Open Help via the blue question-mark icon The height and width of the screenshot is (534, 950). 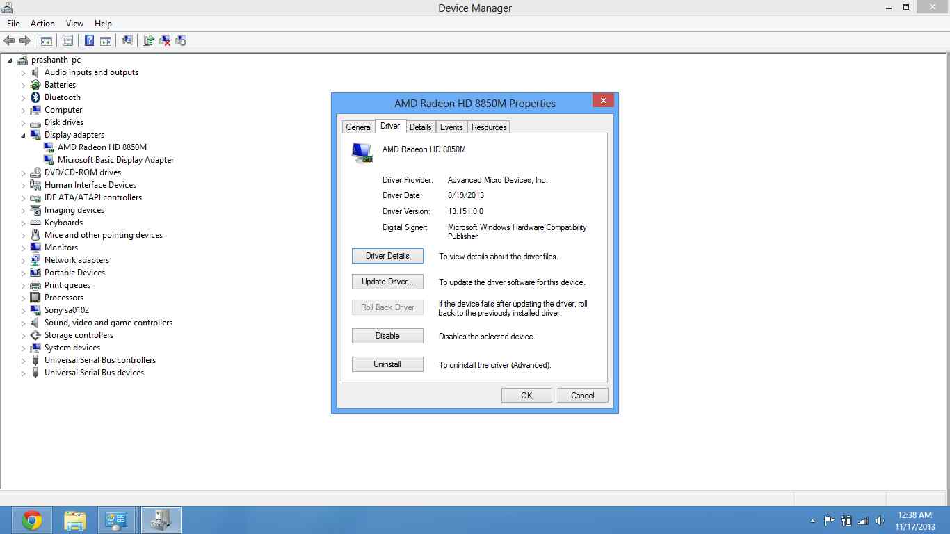[x=89, y=41]
